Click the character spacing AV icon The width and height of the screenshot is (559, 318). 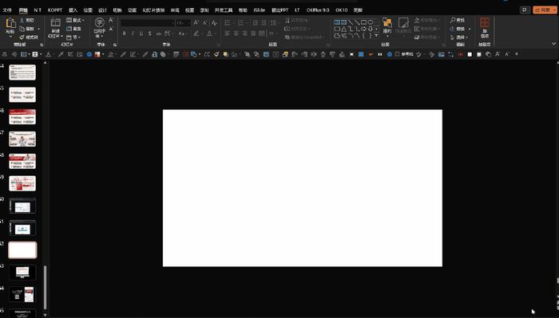168,33
